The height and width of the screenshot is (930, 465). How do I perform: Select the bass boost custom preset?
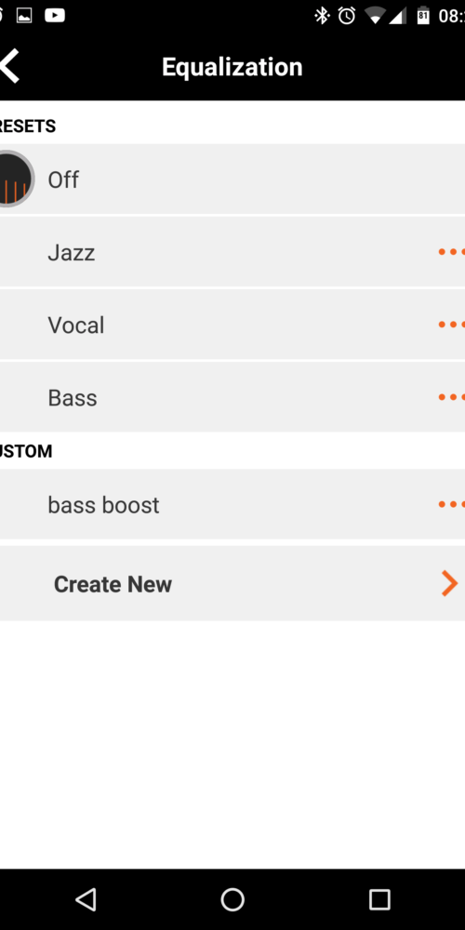click(x=232, y=504)
